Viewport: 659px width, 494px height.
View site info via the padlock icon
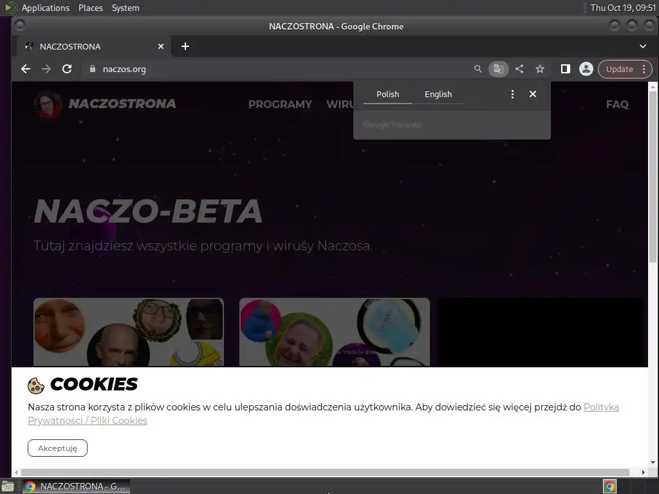point(93,69)
